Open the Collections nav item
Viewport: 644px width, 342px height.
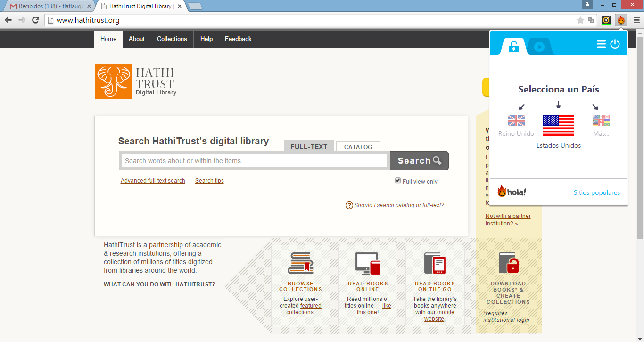pyautogui.click(x=172, y=39)
